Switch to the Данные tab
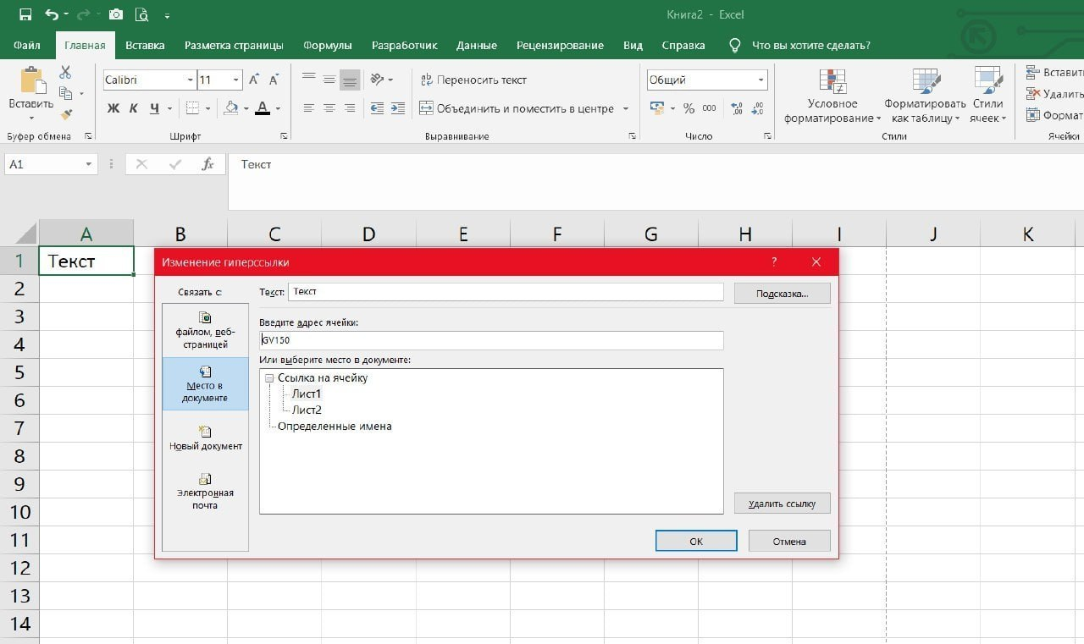The height and width of the screenshot is (644, 1084). [x=476, y=45]
